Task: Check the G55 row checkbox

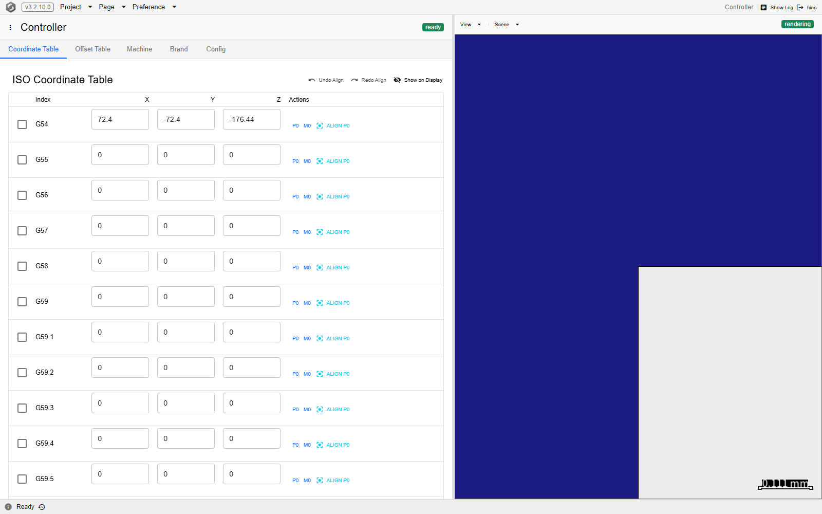Action: [x=22, y=160]
